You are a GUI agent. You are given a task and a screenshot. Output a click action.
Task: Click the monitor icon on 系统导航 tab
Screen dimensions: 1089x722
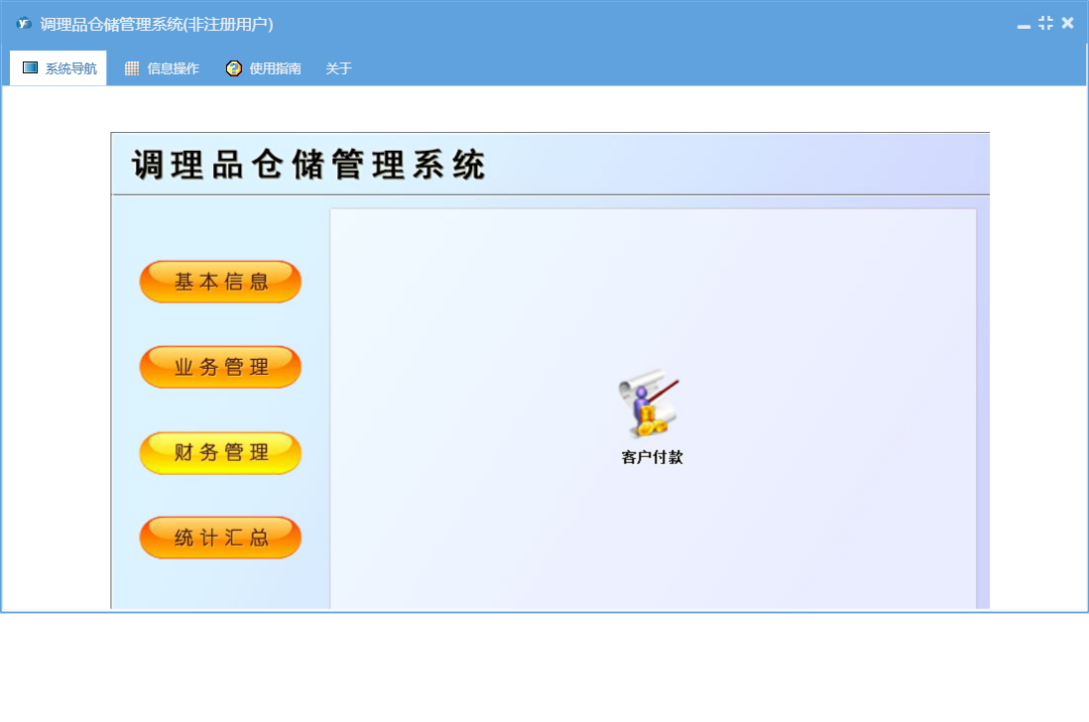(x=30, y=68)
